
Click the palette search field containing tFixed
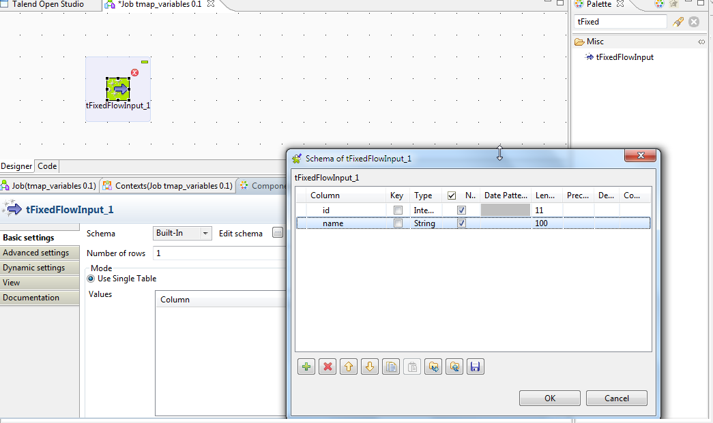[620, 22]
